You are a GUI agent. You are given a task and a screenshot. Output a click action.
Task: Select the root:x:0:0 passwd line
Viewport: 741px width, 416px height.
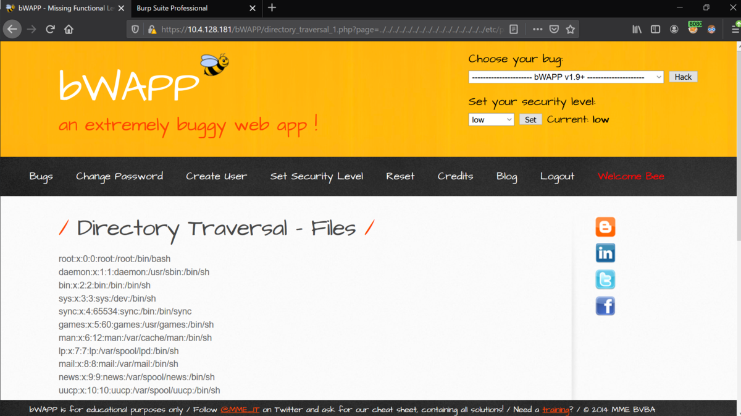point(114,259)
